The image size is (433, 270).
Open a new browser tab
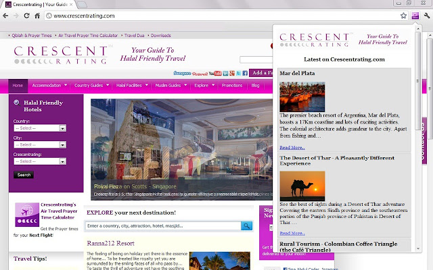click(x=82, y=5)
